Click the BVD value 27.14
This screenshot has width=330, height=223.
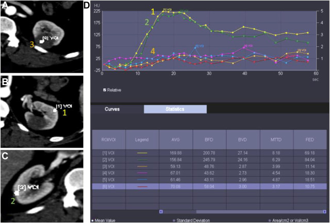point(243,153)
